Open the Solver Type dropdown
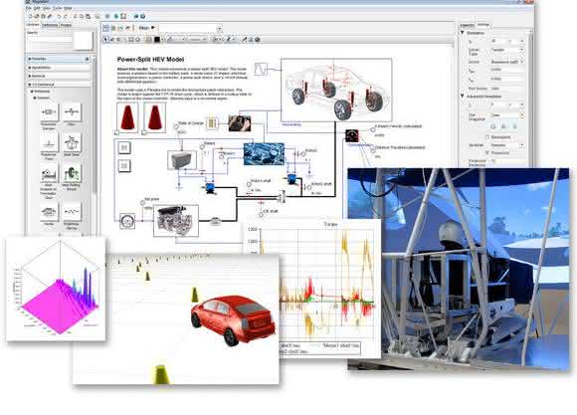Image resolution: width=577 pixels, height=415 pixels. (506, 50)
